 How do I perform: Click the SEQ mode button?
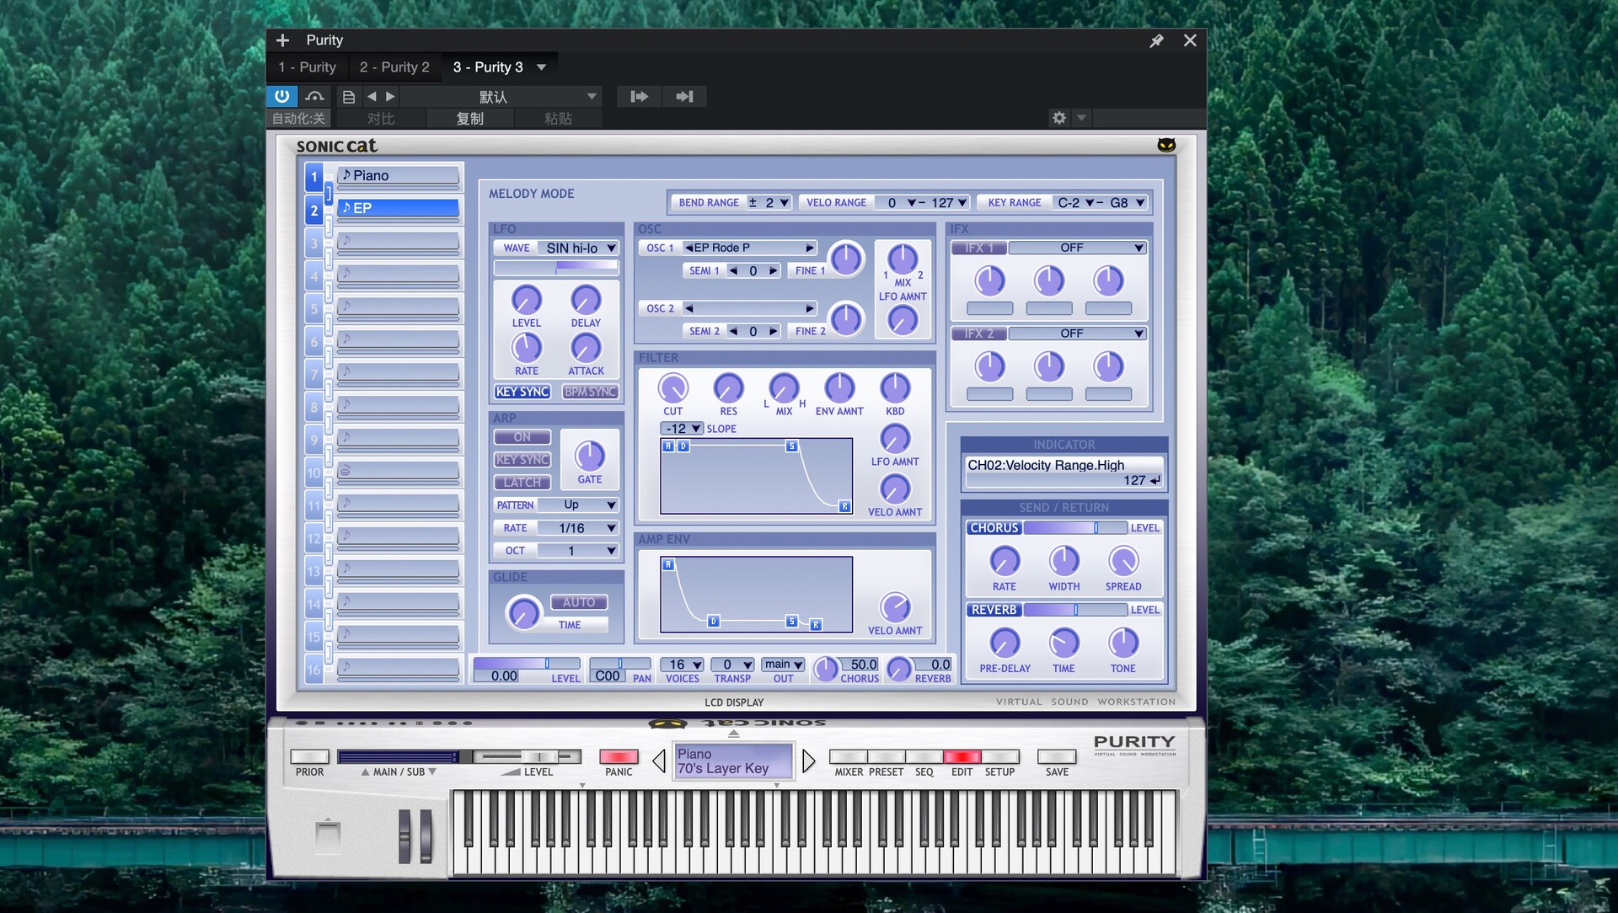tap(924, 757)
